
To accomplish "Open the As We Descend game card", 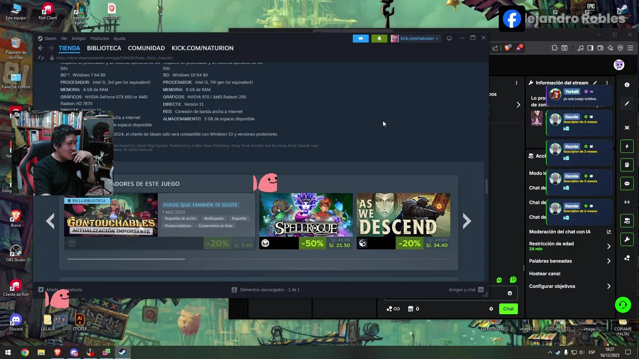I will (403, 221).
